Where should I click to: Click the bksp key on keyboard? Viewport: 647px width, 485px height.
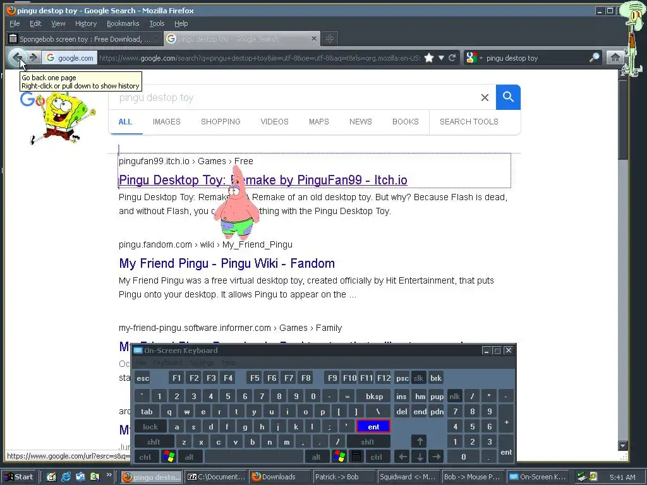pyautogui.click(x=374, y=397)
